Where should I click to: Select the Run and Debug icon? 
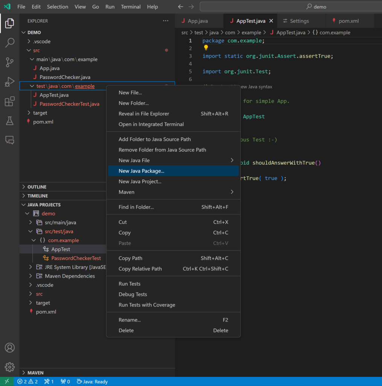click(9, 82)
